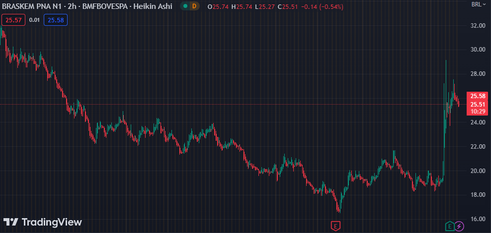This screenshot has height=233, width=491.
Task: Click the orange D delayed data badge
Action: (194, 6)
